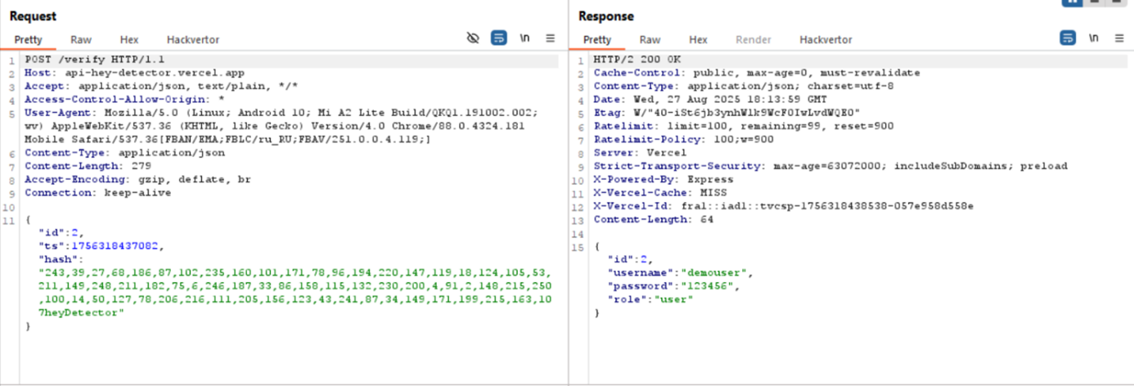Click the \n icon in the Response panel
Screen dimensions: 1134x386
click(x=1094, y=38)
